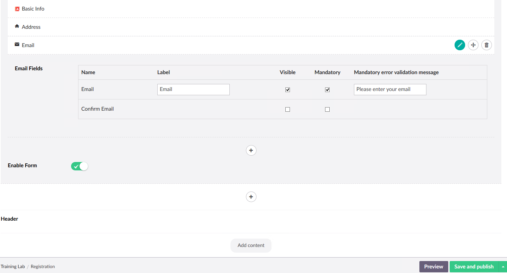The width and height of the screenshot is (507, 273).
Task: Check Mandatory checkbox for Confirm Email
Action: point(327,109)
